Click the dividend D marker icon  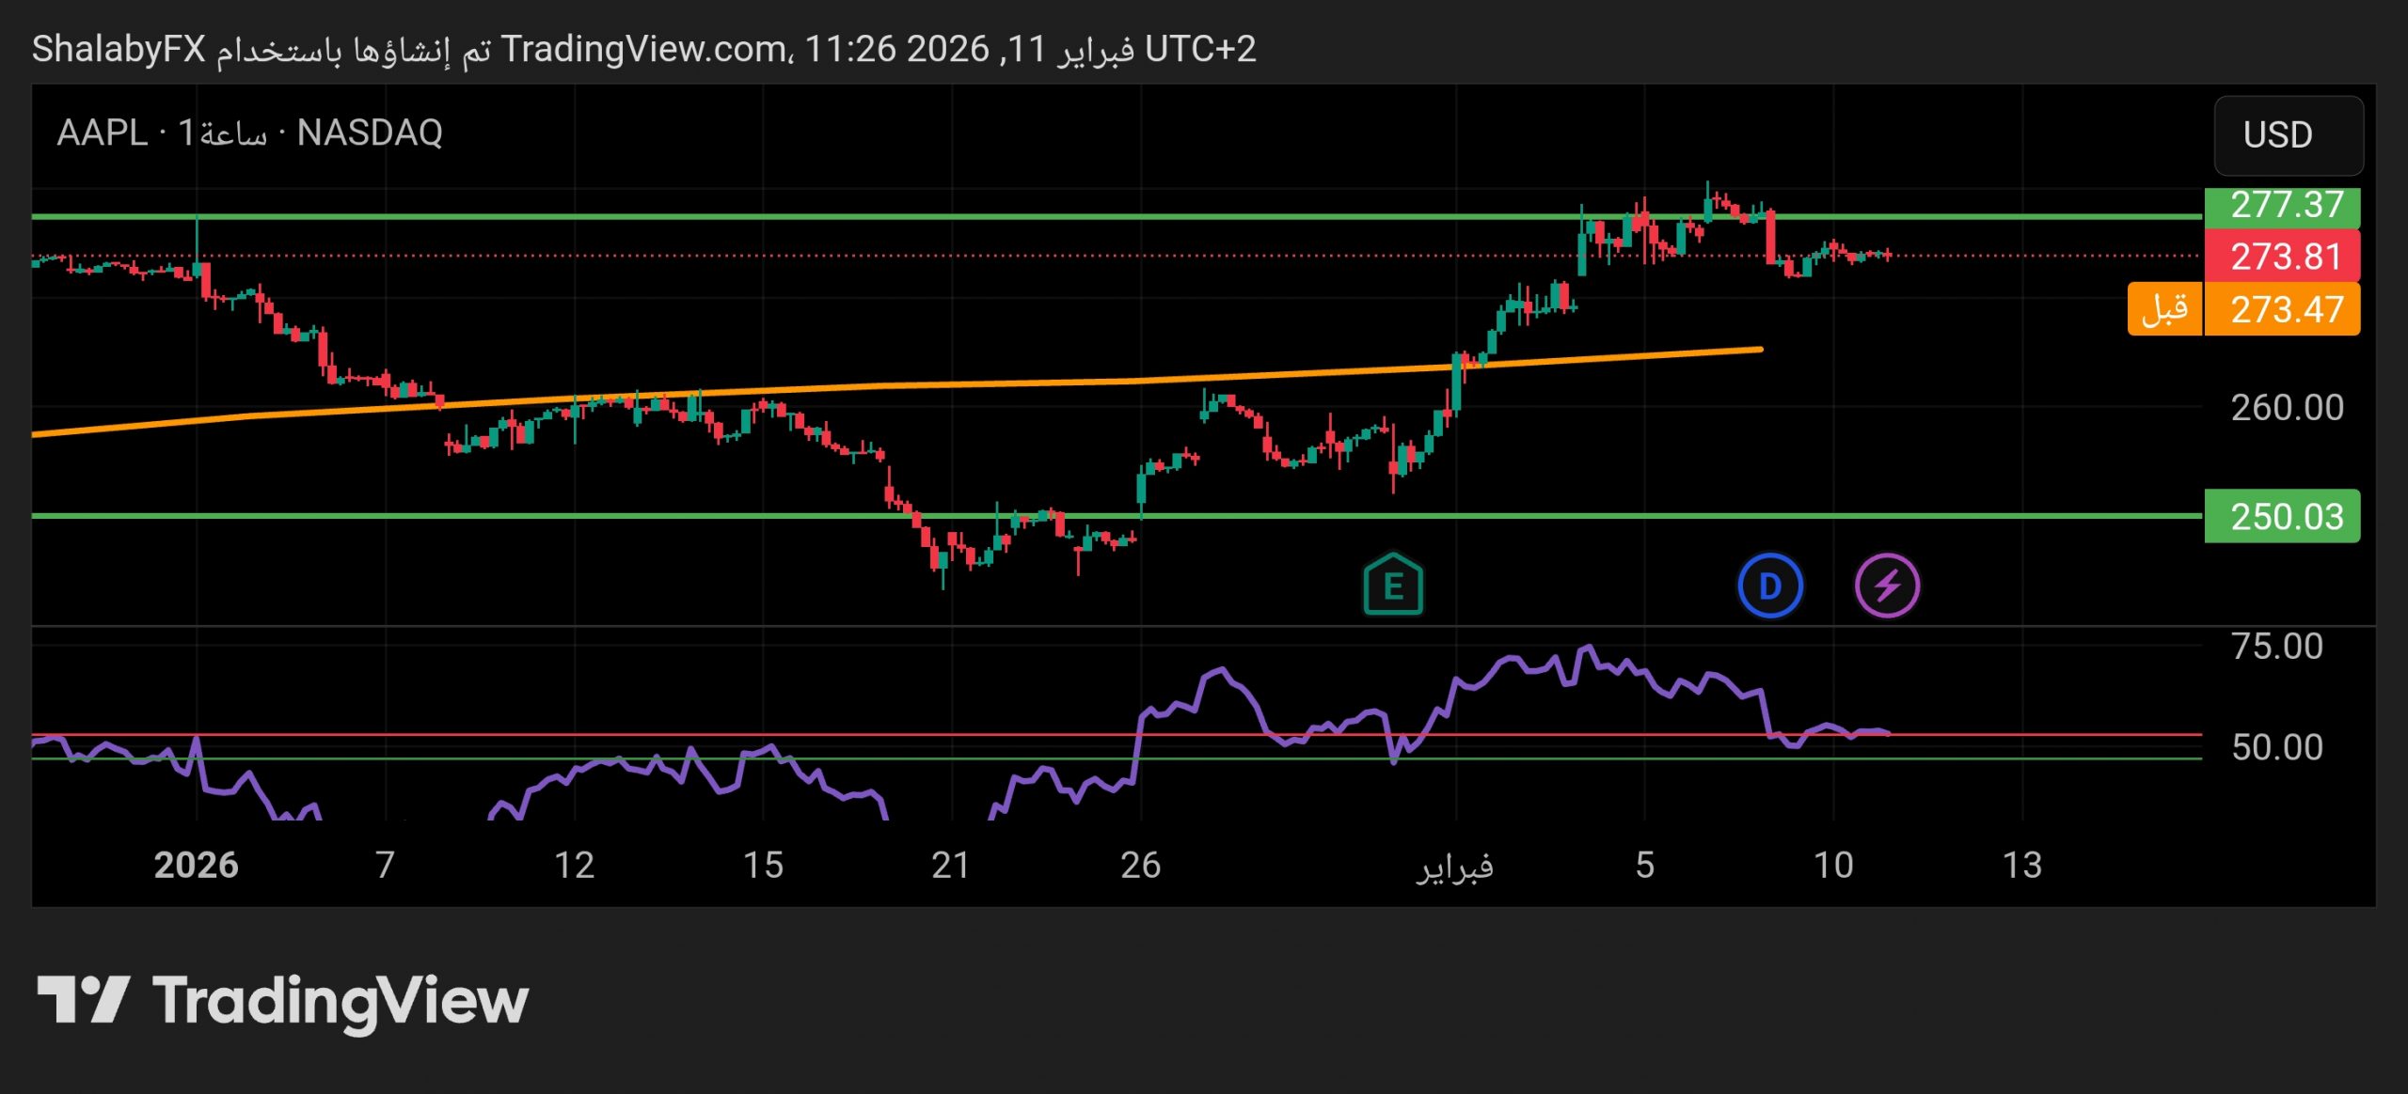1769,586
